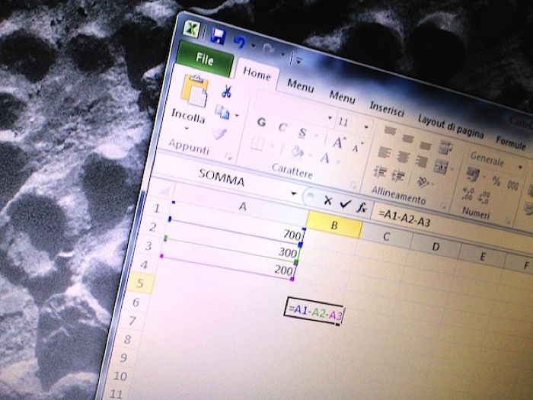Open the Undo history dropdown arrow
The width and height of the screenshot is (533, 400).
pos(253,46)
